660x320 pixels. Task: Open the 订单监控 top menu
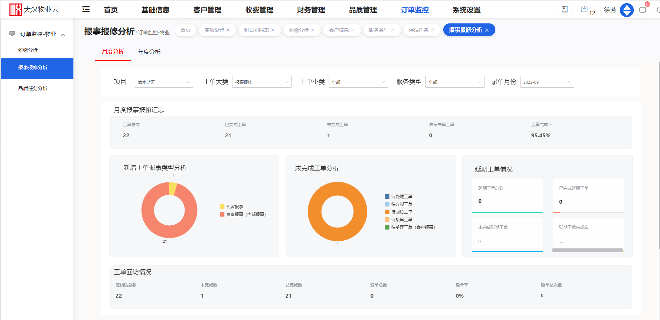[x=415, y=10]
